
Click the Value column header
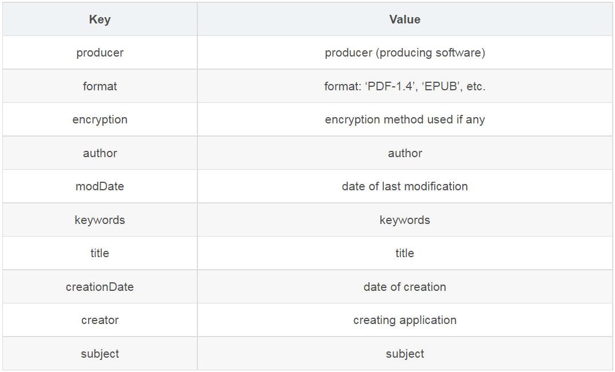tap(404, 19)
